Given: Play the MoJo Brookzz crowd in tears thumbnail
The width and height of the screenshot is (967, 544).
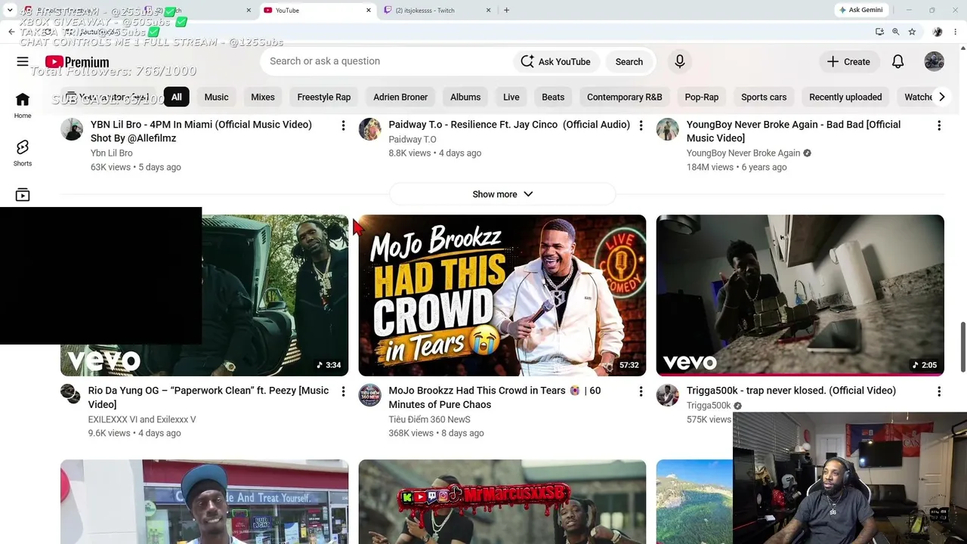Looking at the screenshot, I should coord(502,295).
